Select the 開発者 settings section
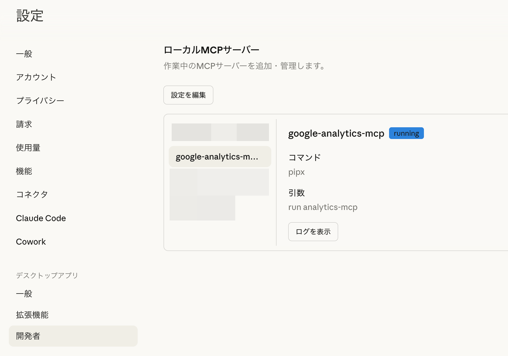Screen dimensions: 508x356 (28, 336)
